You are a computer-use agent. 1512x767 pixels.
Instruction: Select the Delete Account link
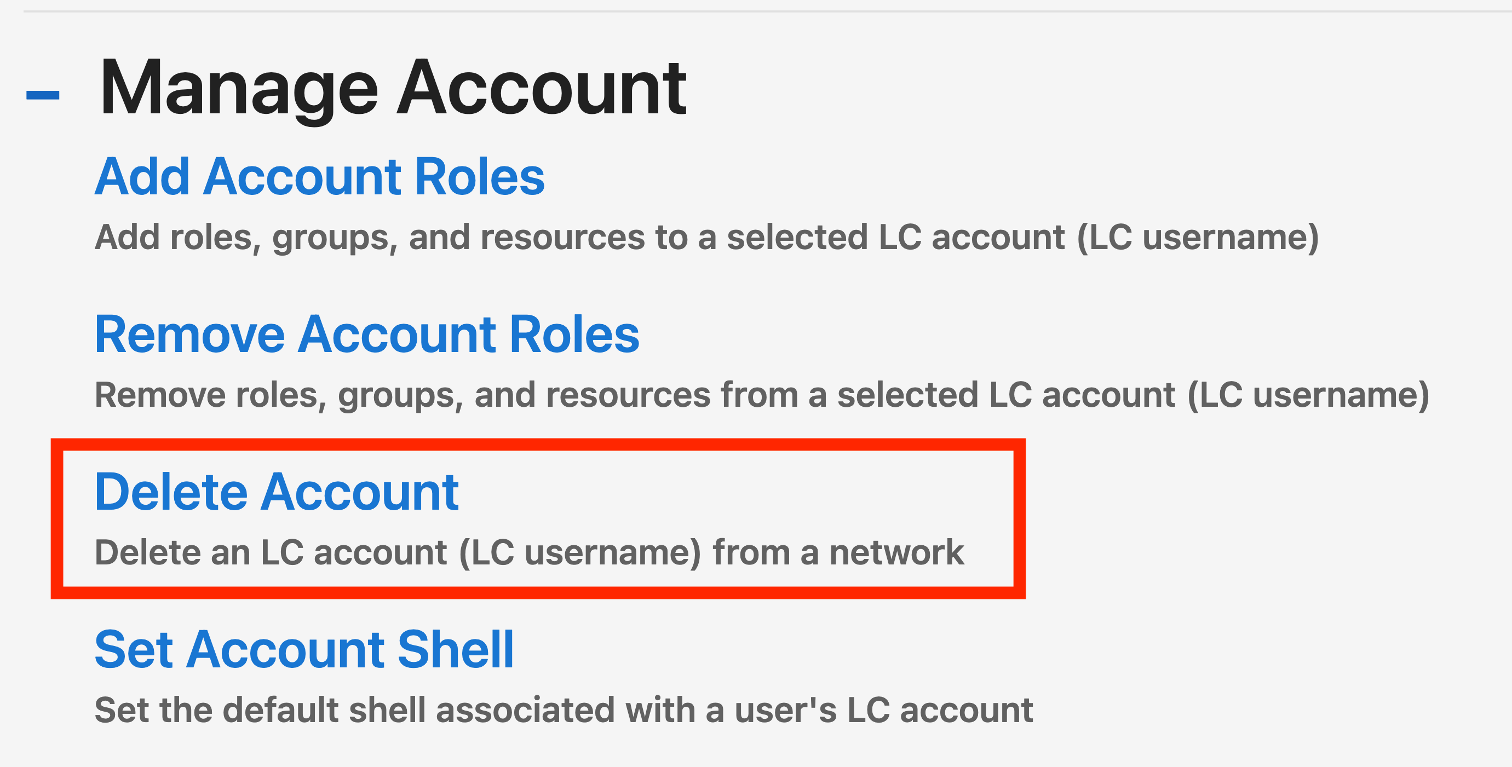coord(277,492)
